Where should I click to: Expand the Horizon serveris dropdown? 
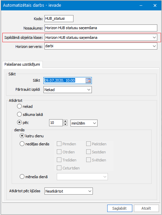click(154, 46)
